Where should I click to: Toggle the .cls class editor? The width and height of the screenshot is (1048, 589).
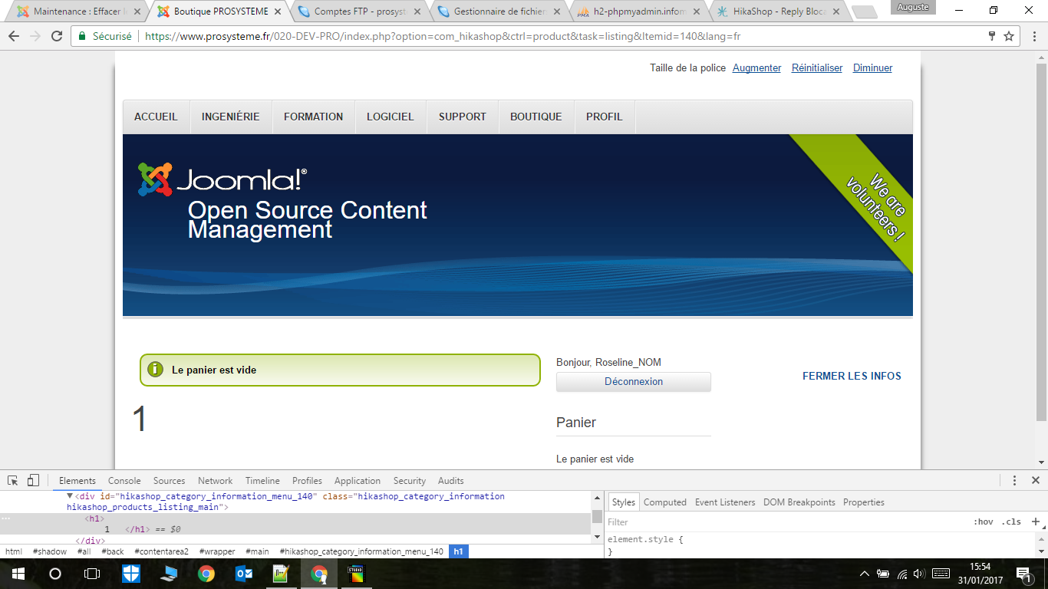[x=1011, y=522]
